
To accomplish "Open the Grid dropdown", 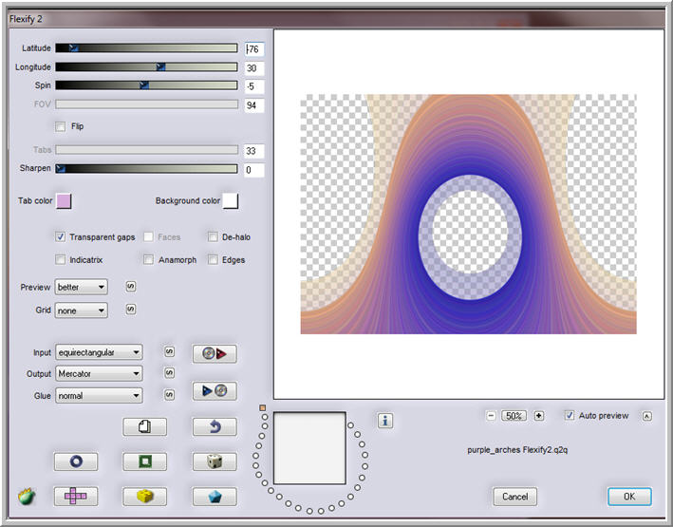I will point(81,311).
